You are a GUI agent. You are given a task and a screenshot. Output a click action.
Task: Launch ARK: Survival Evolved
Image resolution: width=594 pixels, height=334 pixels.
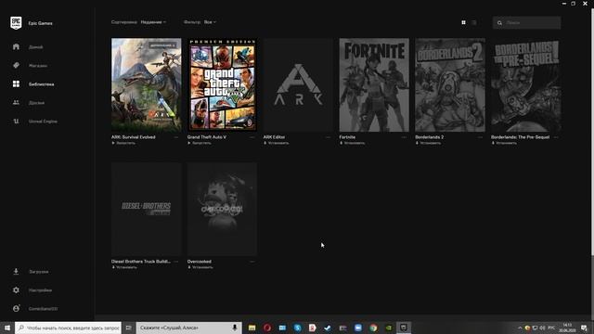(x=123, y=143)
